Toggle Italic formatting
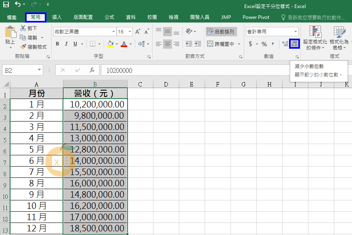The width and height of the screenshot is (352, 235). (66, 44)
